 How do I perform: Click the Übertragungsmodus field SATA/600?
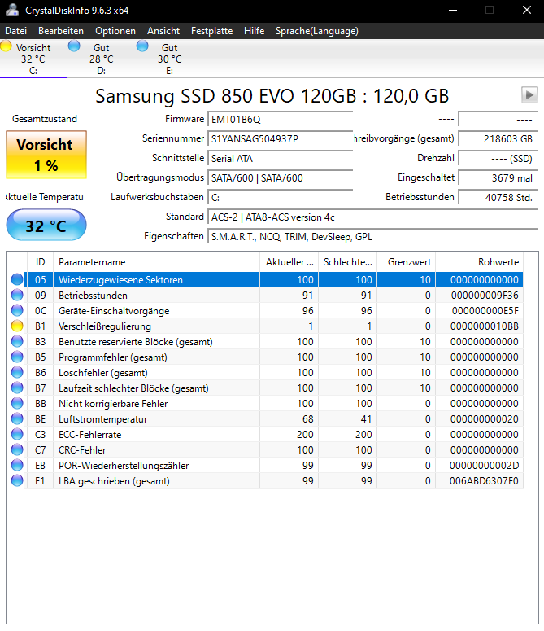click(280, 177)
